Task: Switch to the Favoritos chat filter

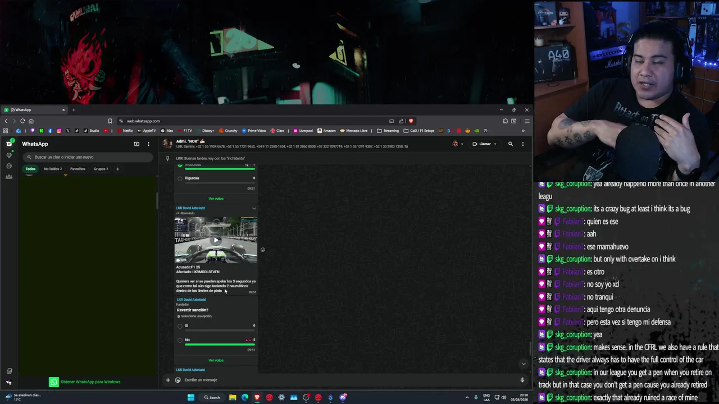Action: click(x=78, y=169)
